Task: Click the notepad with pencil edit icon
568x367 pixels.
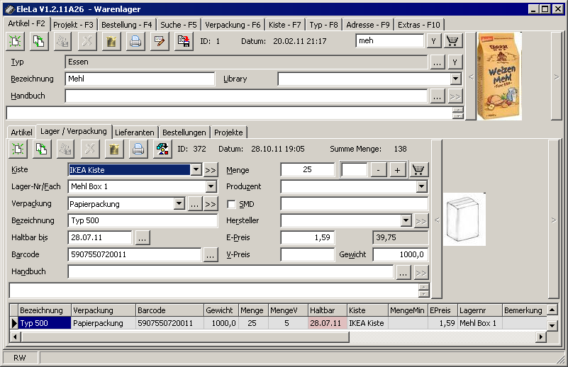Action: click(x=159, y=41)
